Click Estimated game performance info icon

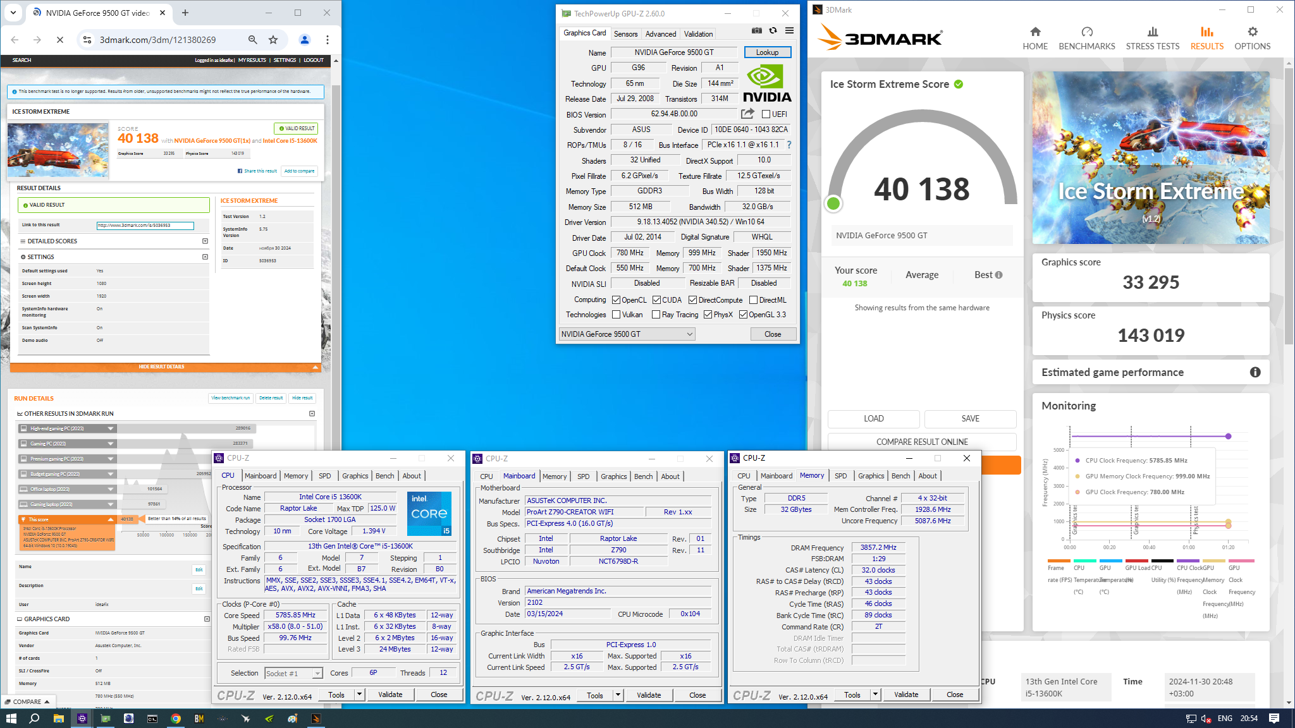1255,372
